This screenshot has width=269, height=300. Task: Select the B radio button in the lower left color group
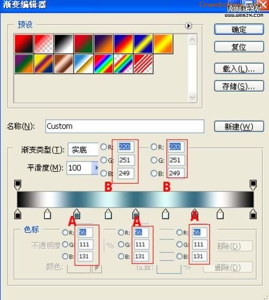pyautogui.click(x=65, y=256)
